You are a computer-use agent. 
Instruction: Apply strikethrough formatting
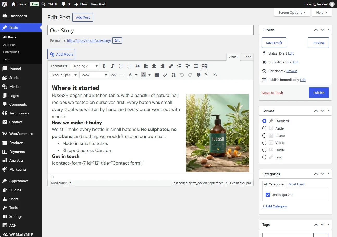point(114,75)
